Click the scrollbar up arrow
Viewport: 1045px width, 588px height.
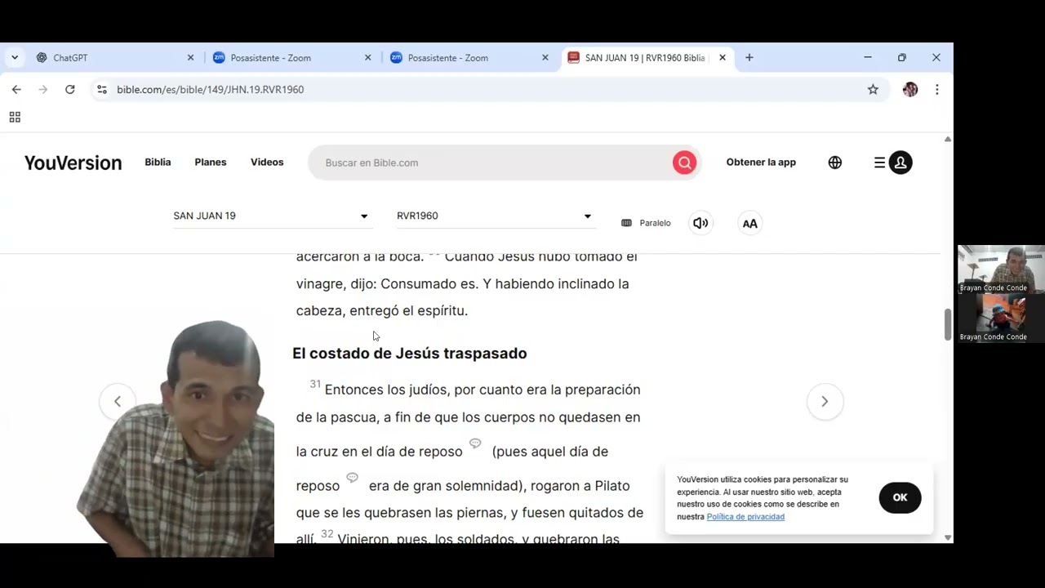tap(947, 140)
